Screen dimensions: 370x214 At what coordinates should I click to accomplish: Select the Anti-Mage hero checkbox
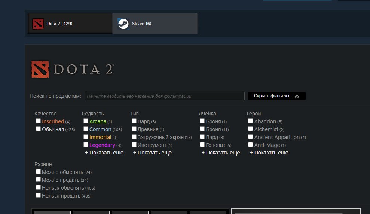click(251, 145)
